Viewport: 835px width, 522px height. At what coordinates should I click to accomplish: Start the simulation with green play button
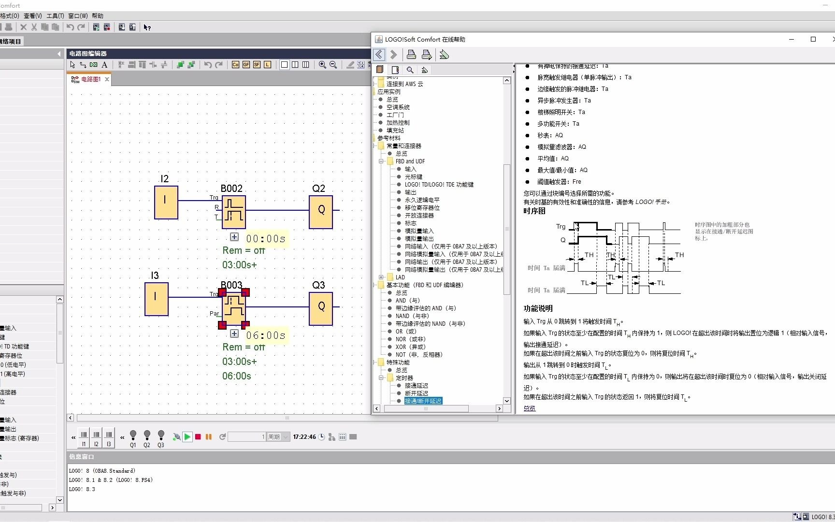tap(187, 437)
